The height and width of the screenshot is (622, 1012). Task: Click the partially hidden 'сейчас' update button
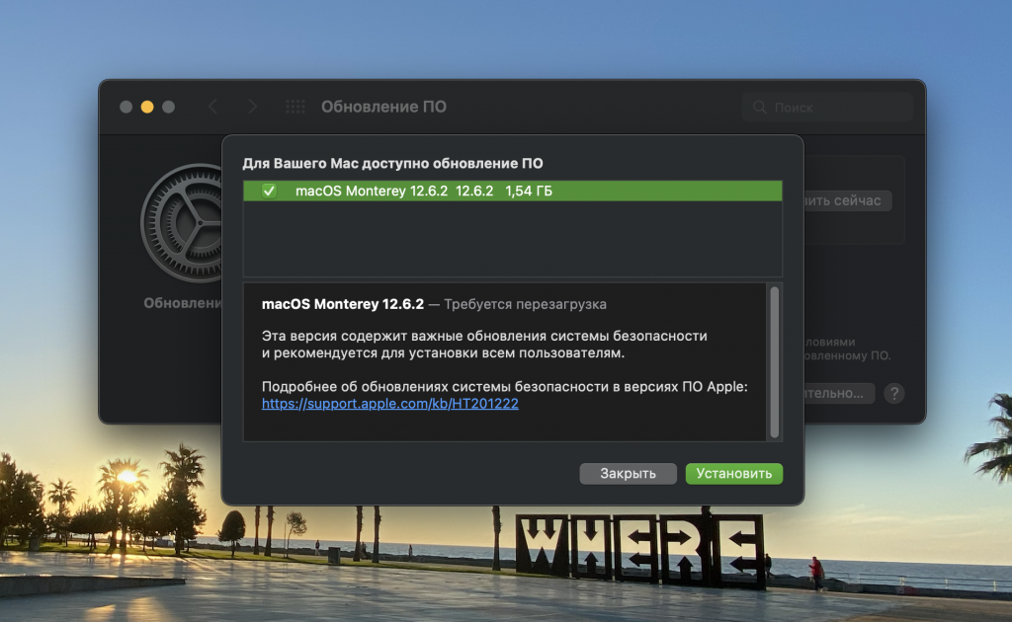coord(847,200)
